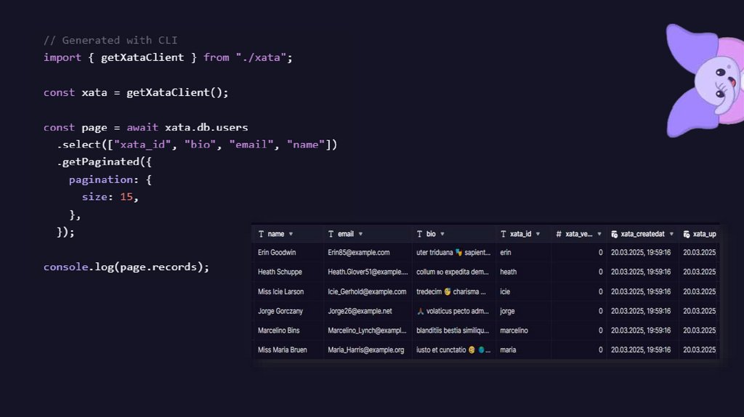
Task: Click the name cell Miss Icie Larson
Action: 280,292
